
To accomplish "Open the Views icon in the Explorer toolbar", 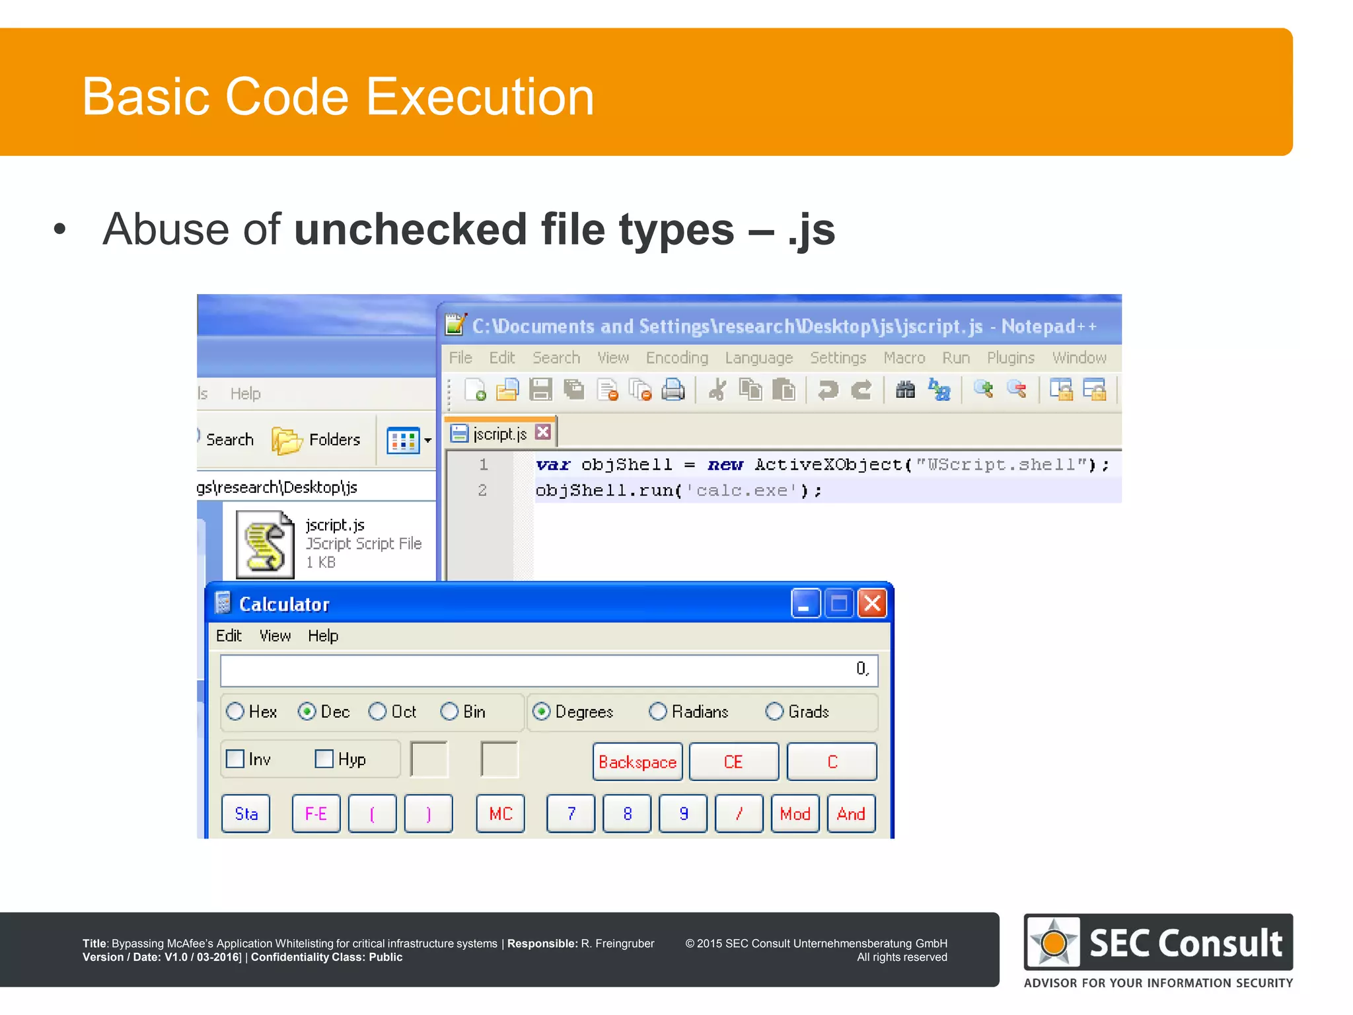I will [403, 441].
